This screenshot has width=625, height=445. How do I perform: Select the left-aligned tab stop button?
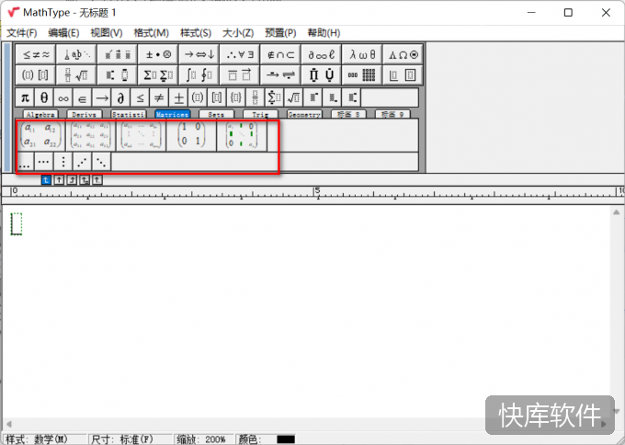(x=46, y=180)
